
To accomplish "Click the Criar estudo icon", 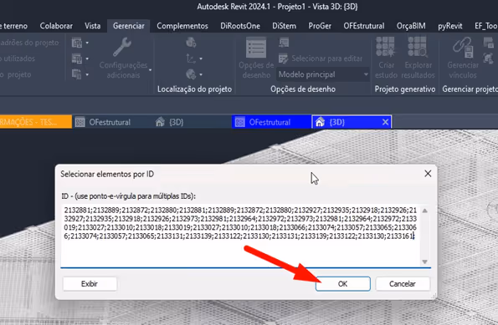I will (x=385, y=47).
